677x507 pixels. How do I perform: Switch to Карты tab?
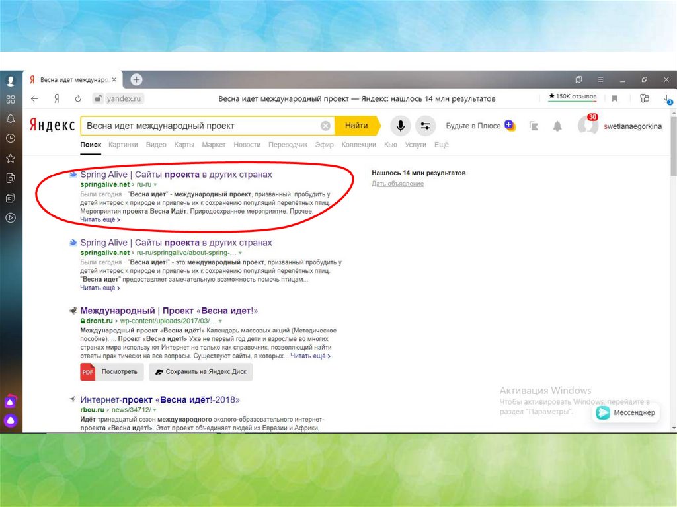pos(184,145)
